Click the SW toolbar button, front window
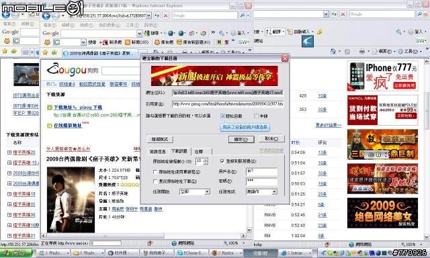 [x=243, y=42]
